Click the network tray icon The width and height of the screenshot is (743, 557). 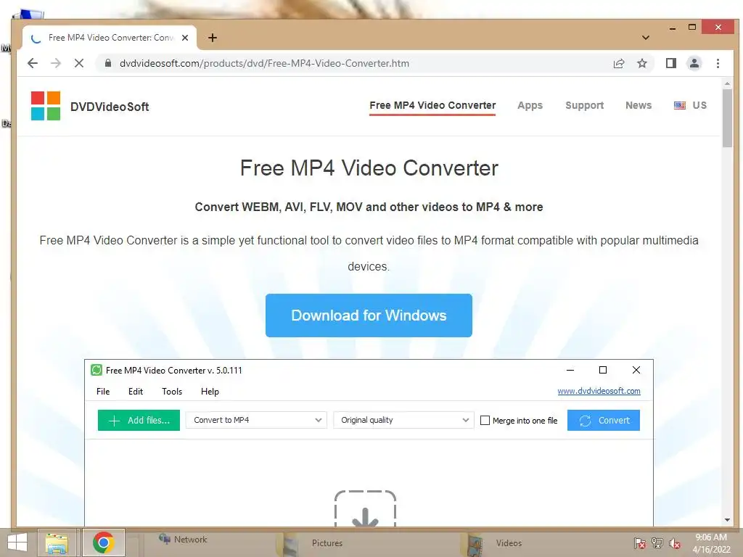[x=657, y=542]
